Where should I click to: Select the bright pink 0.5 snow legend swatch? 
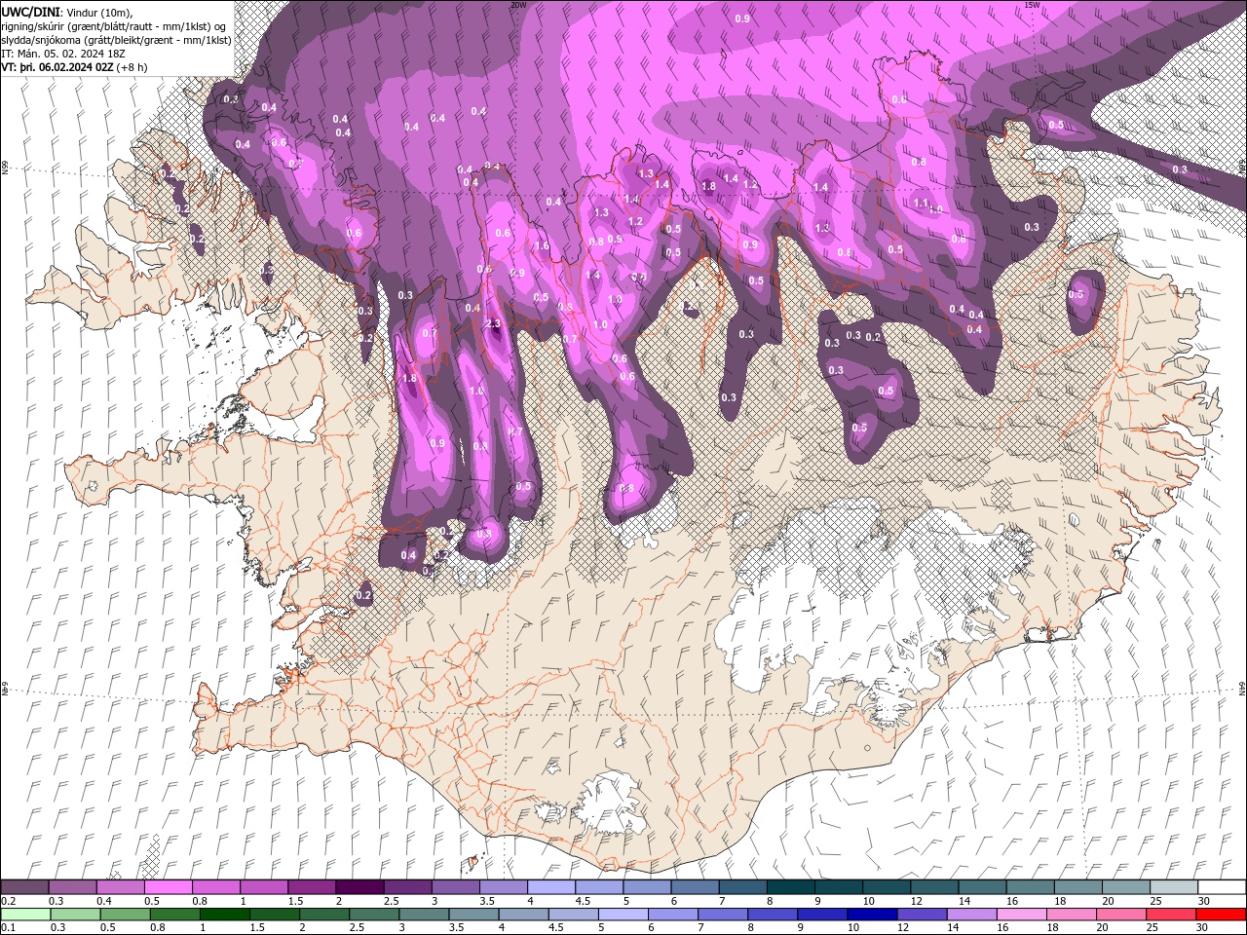pos(168,887)
